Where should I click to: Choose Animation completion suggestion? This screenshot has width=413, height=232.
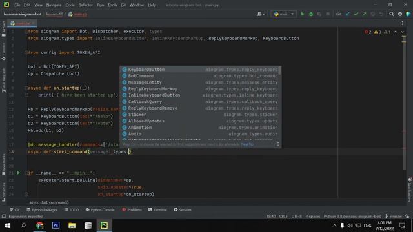(201, 128)
